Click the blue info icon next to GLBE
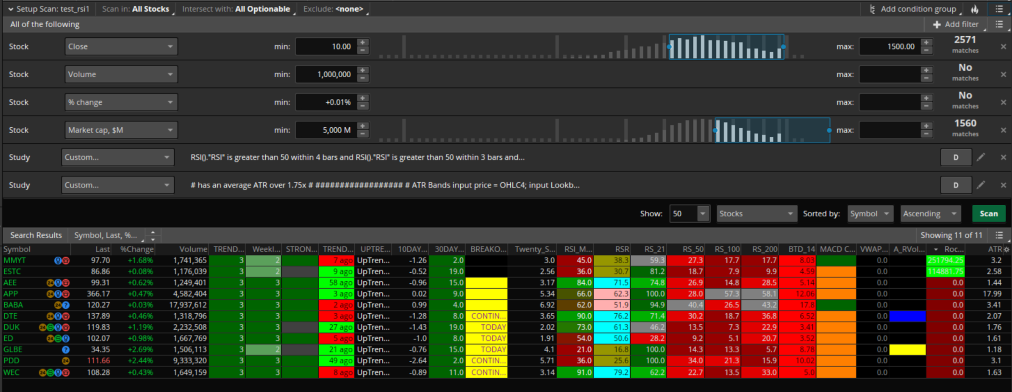The height and width of the screenshot is (392, 1012). (x=66, y=349)
